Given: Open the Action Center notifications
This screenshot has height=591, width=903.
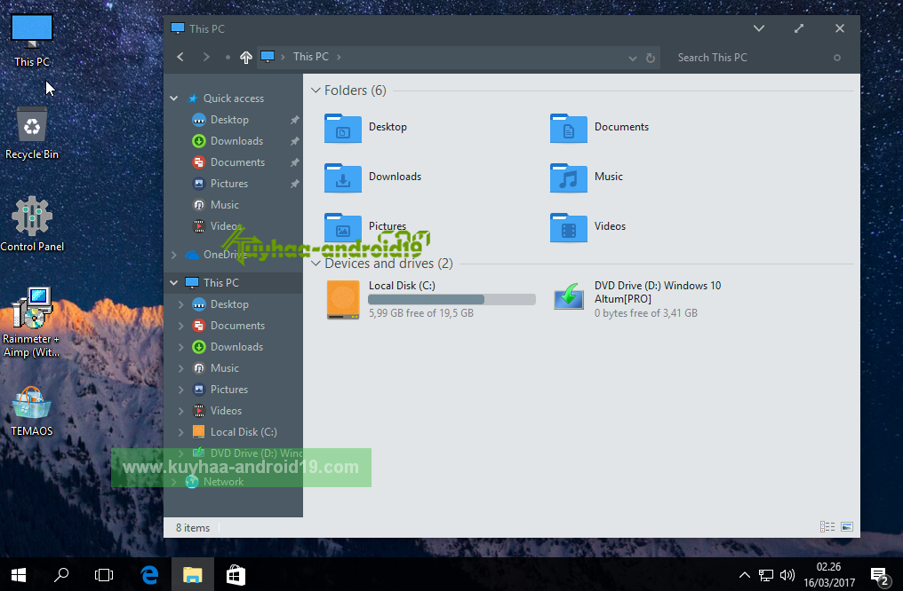Looking at the screenshot, I should point(881,576).
